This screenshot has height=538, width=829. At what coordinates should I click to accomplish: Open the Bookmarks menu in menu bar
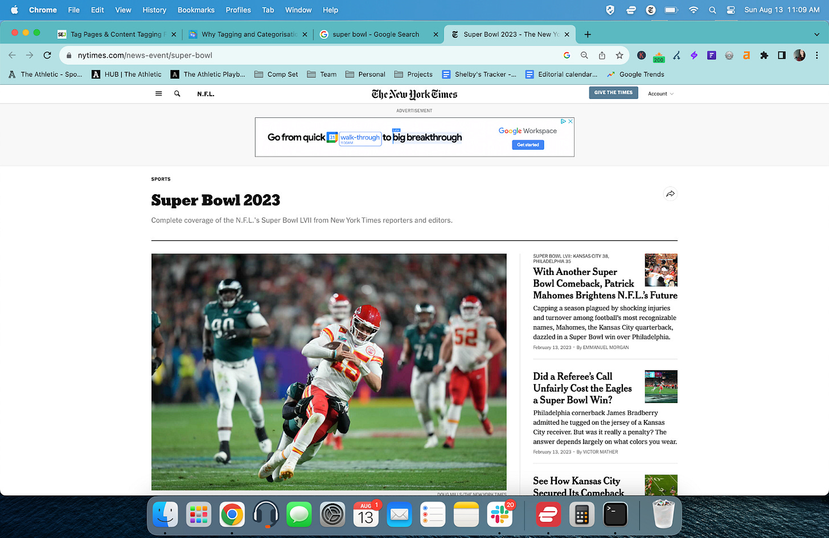pos(196,10)
